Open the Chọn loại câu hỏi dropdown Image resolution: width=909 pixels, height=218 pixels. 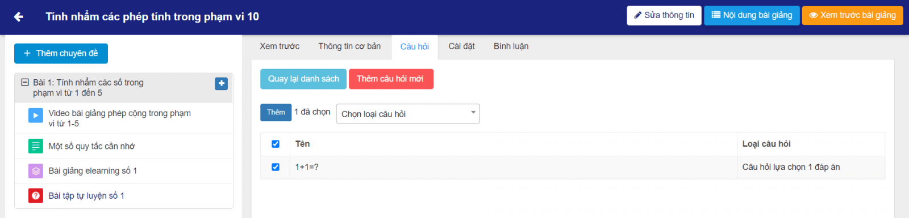pyautogui.click(x=408, y=114)
